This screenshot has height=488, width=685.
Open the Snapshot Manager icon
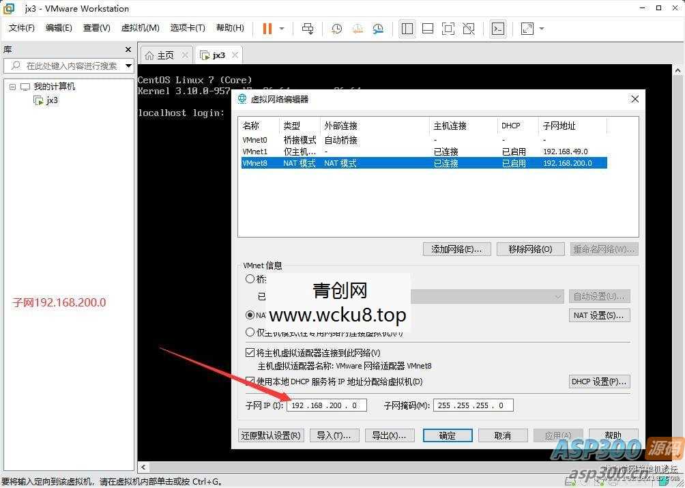tap(377, 29)
